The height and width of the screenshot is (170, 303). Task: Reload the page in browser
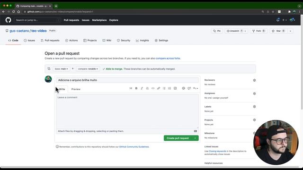tap(13, 11)
